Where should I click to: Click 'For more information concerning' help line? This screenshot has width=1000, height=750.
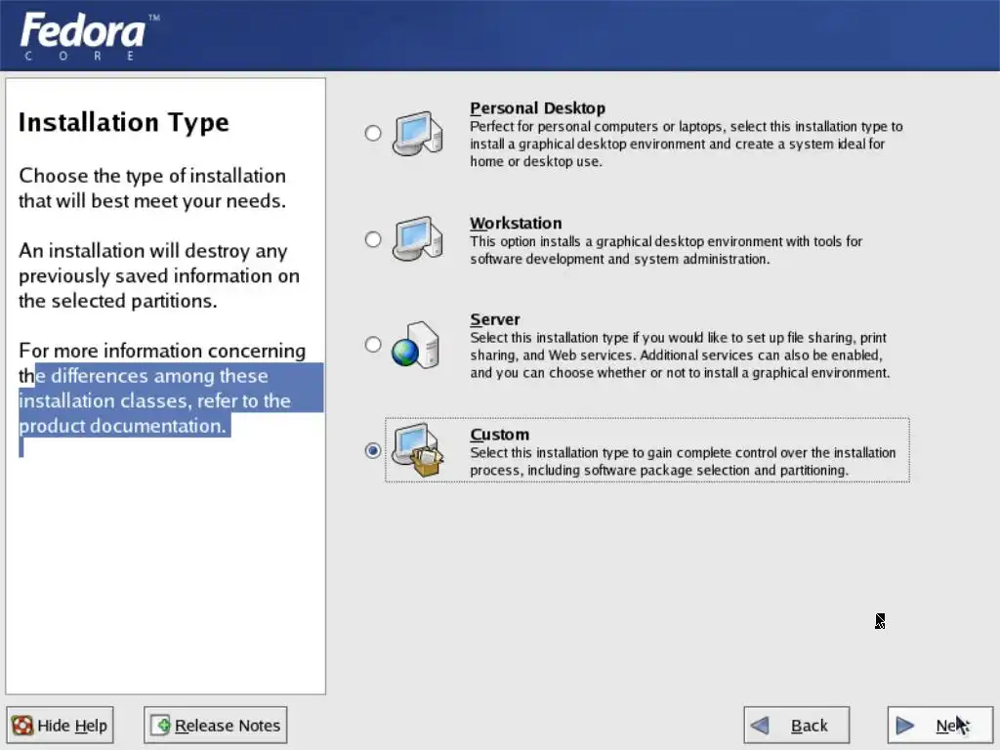click(162, 351)
